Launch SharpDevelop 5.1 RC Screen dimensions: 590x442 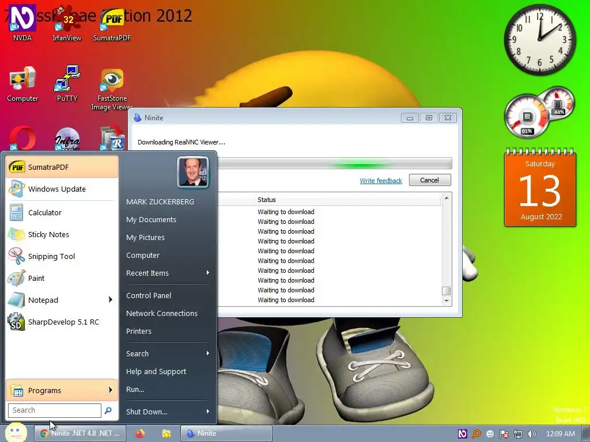click(62, 322)
